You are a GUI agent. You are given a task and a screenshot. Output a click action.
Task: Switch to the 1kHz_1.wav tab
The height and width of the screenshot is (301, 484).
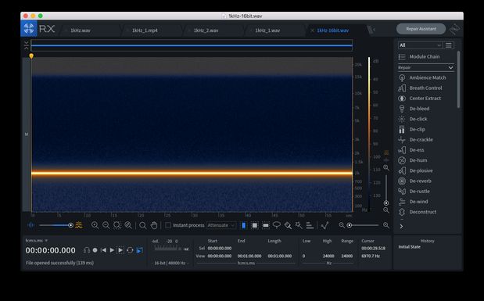coord(267,30)
